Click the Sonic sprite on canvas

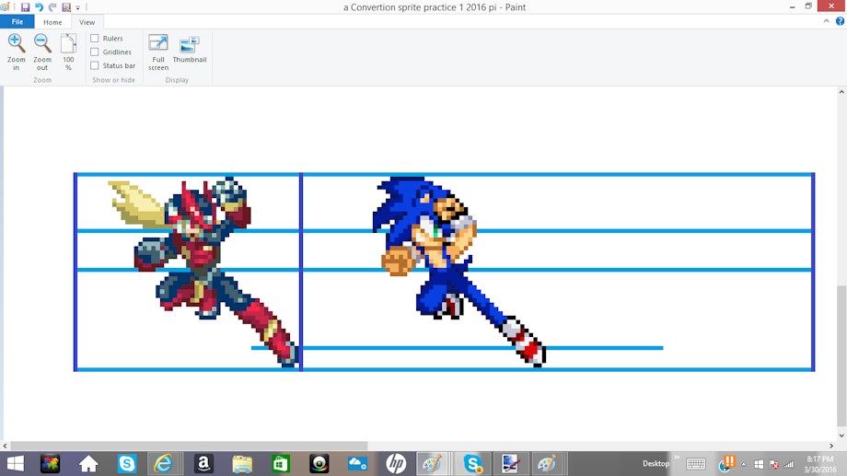tap(459, 270)
